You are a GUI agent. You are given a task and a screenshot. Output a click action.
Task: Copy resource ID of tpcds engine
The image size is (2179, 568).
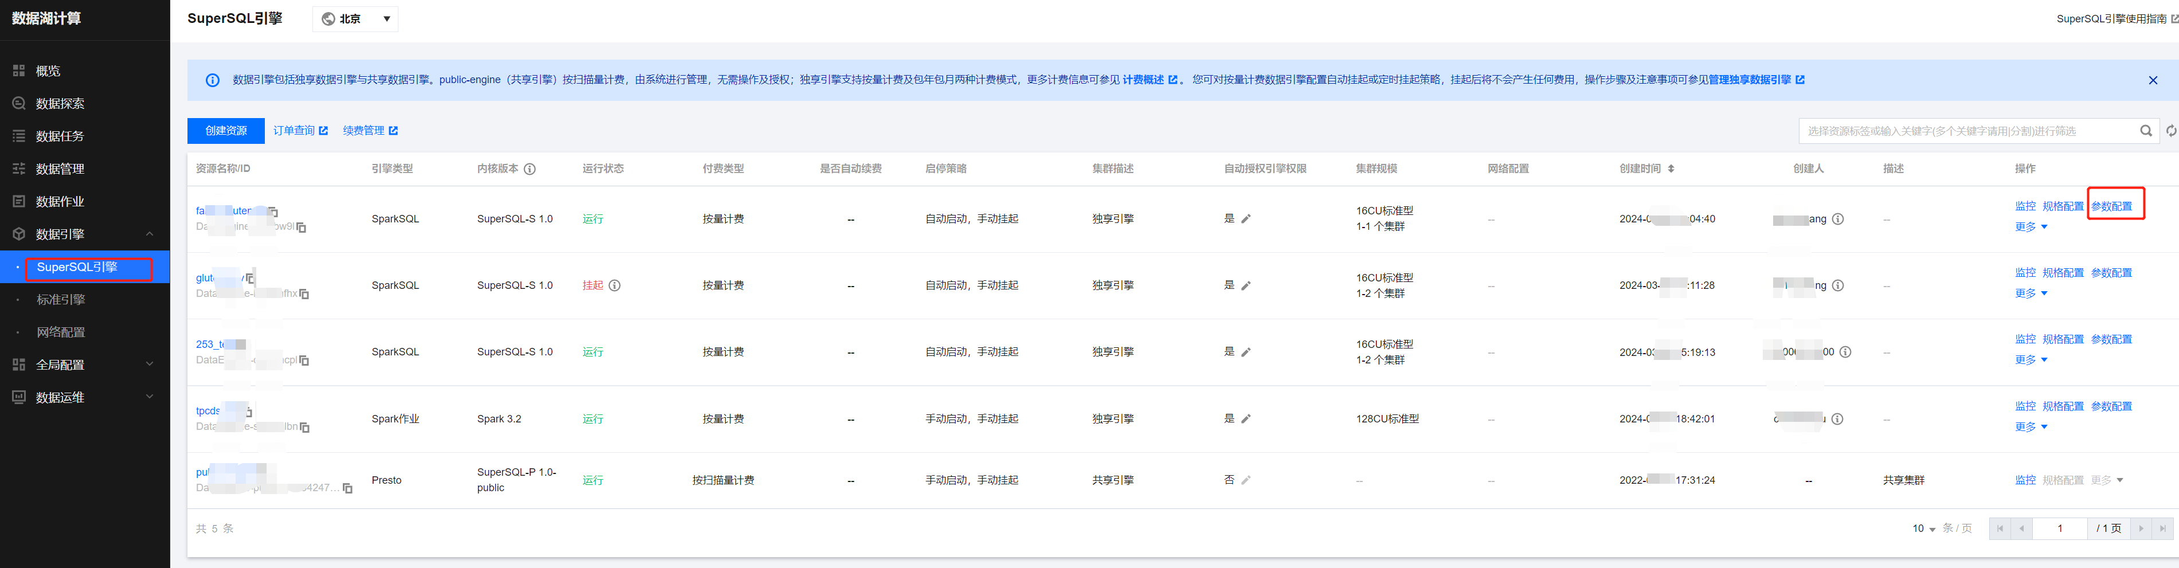point(304,428)
